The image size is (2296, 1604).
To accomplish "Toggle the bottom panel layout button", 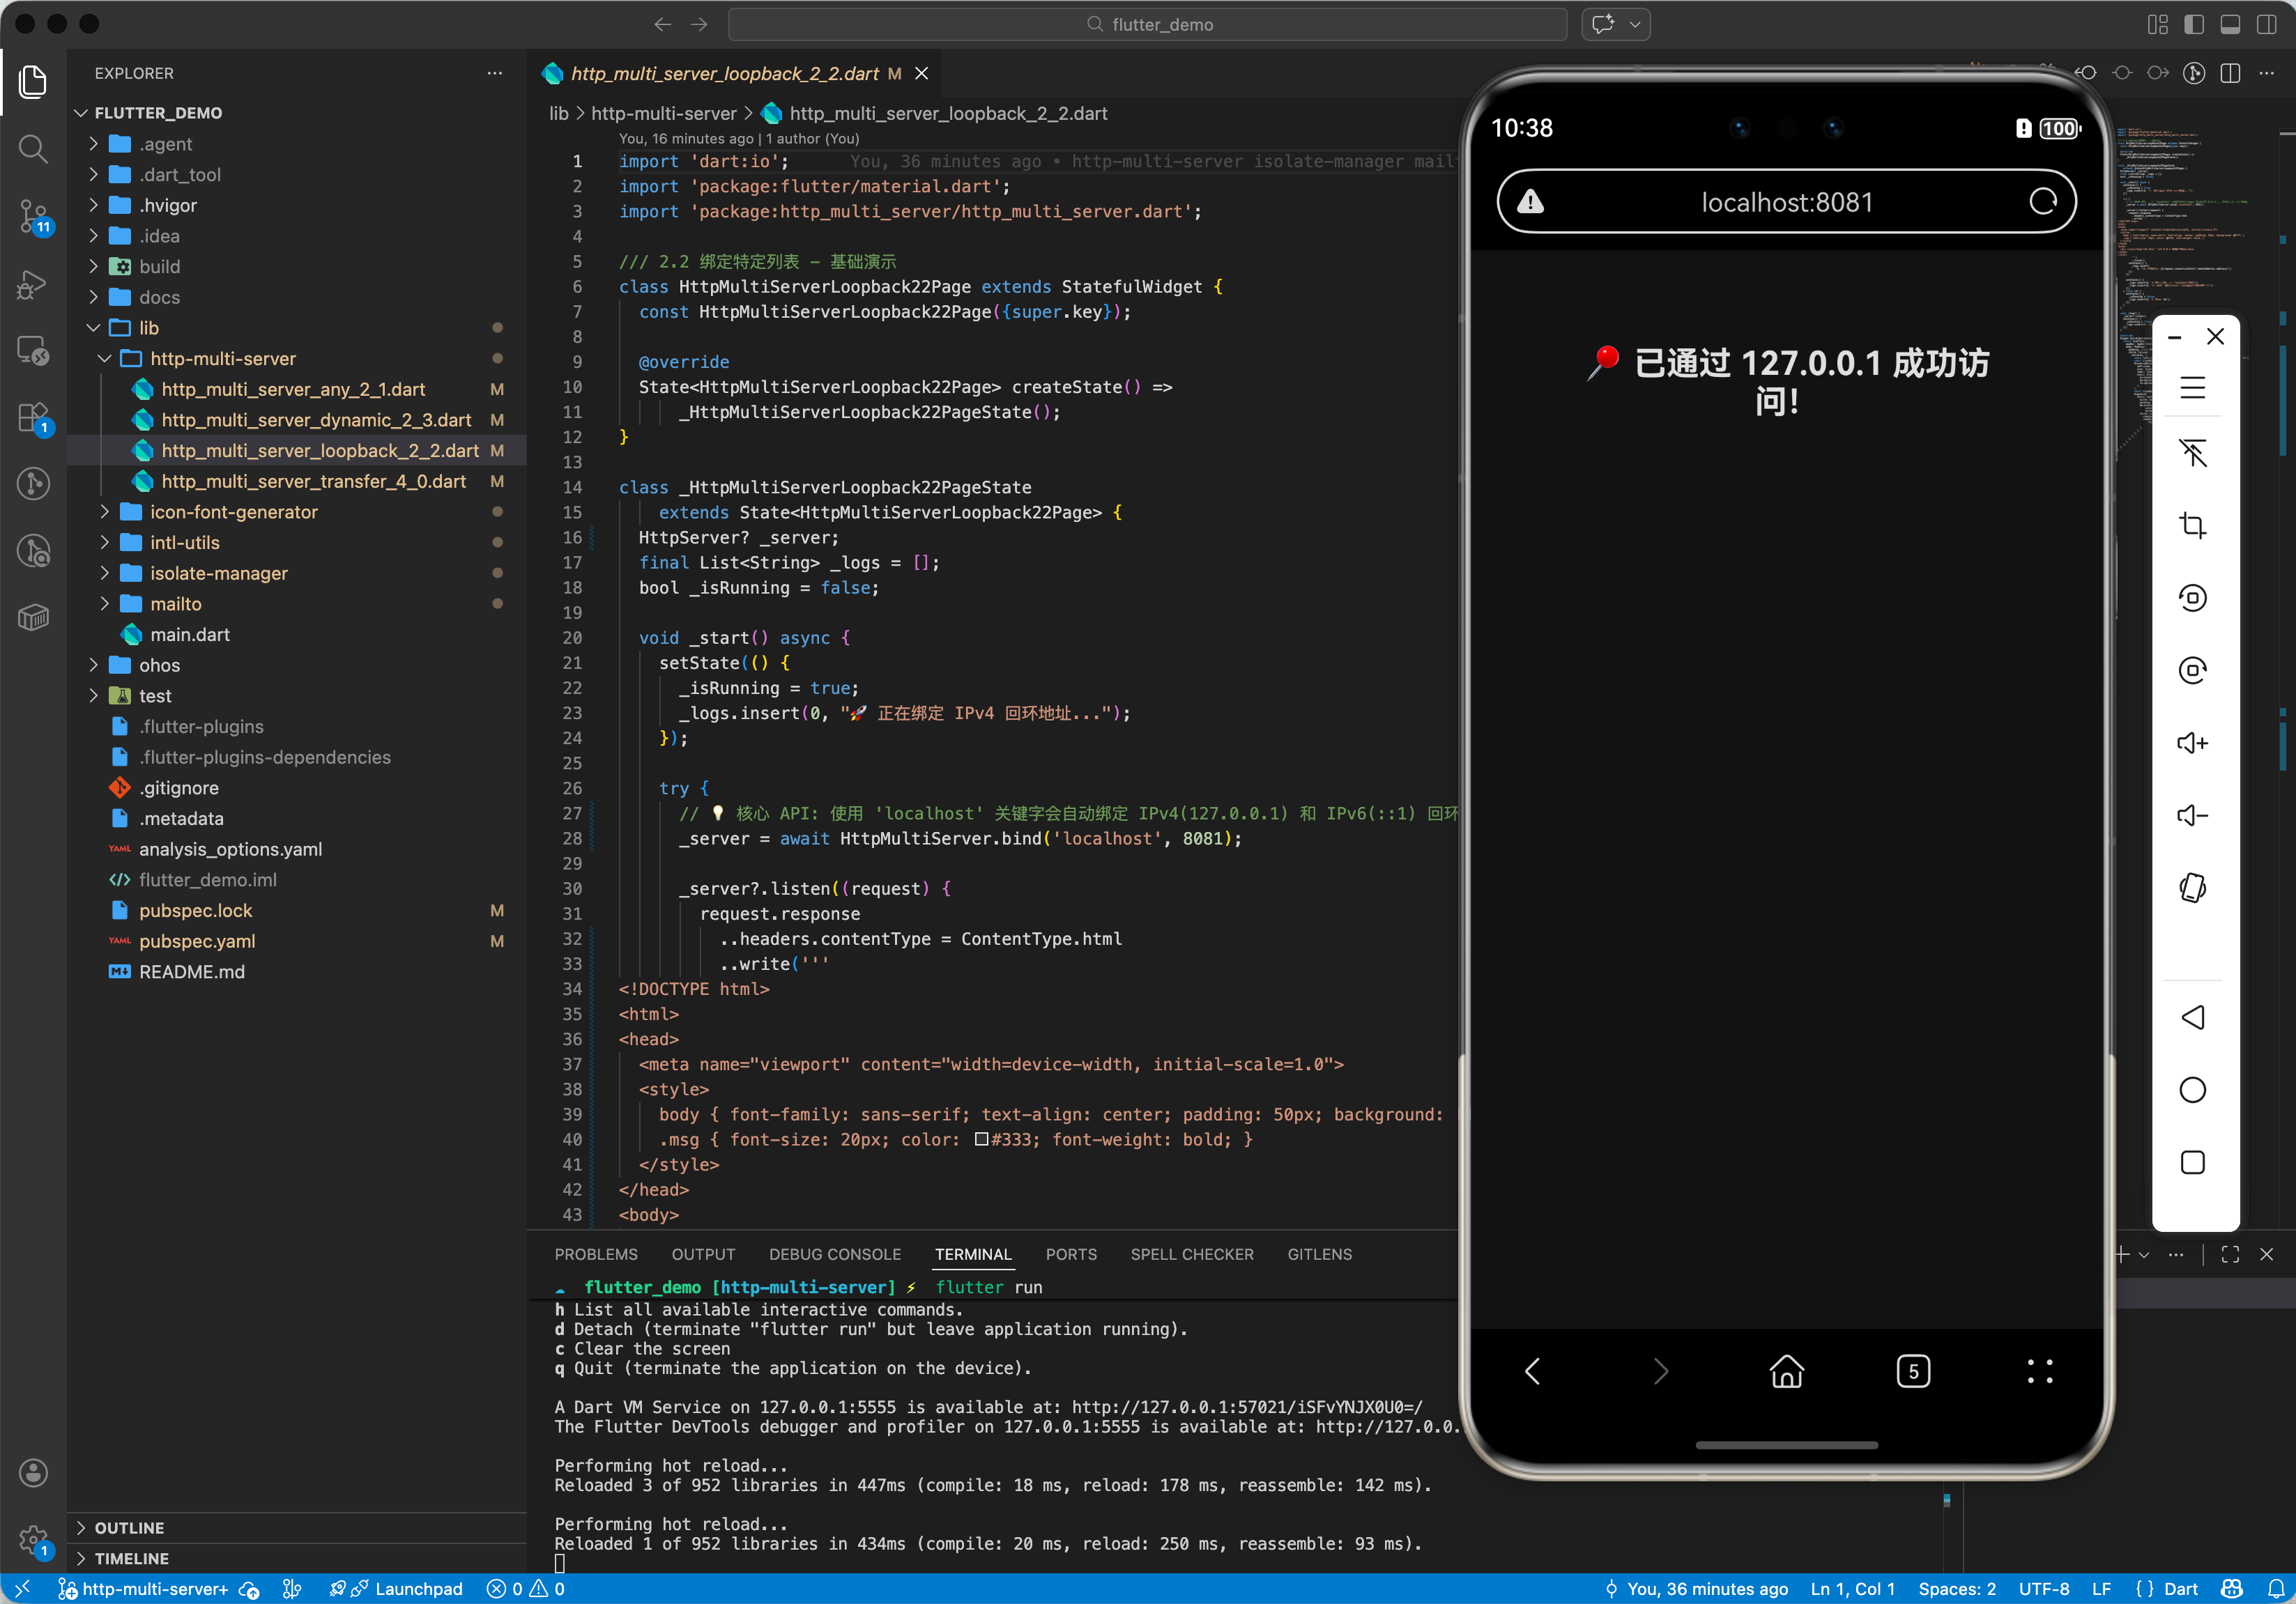I will pos(2229,24).
